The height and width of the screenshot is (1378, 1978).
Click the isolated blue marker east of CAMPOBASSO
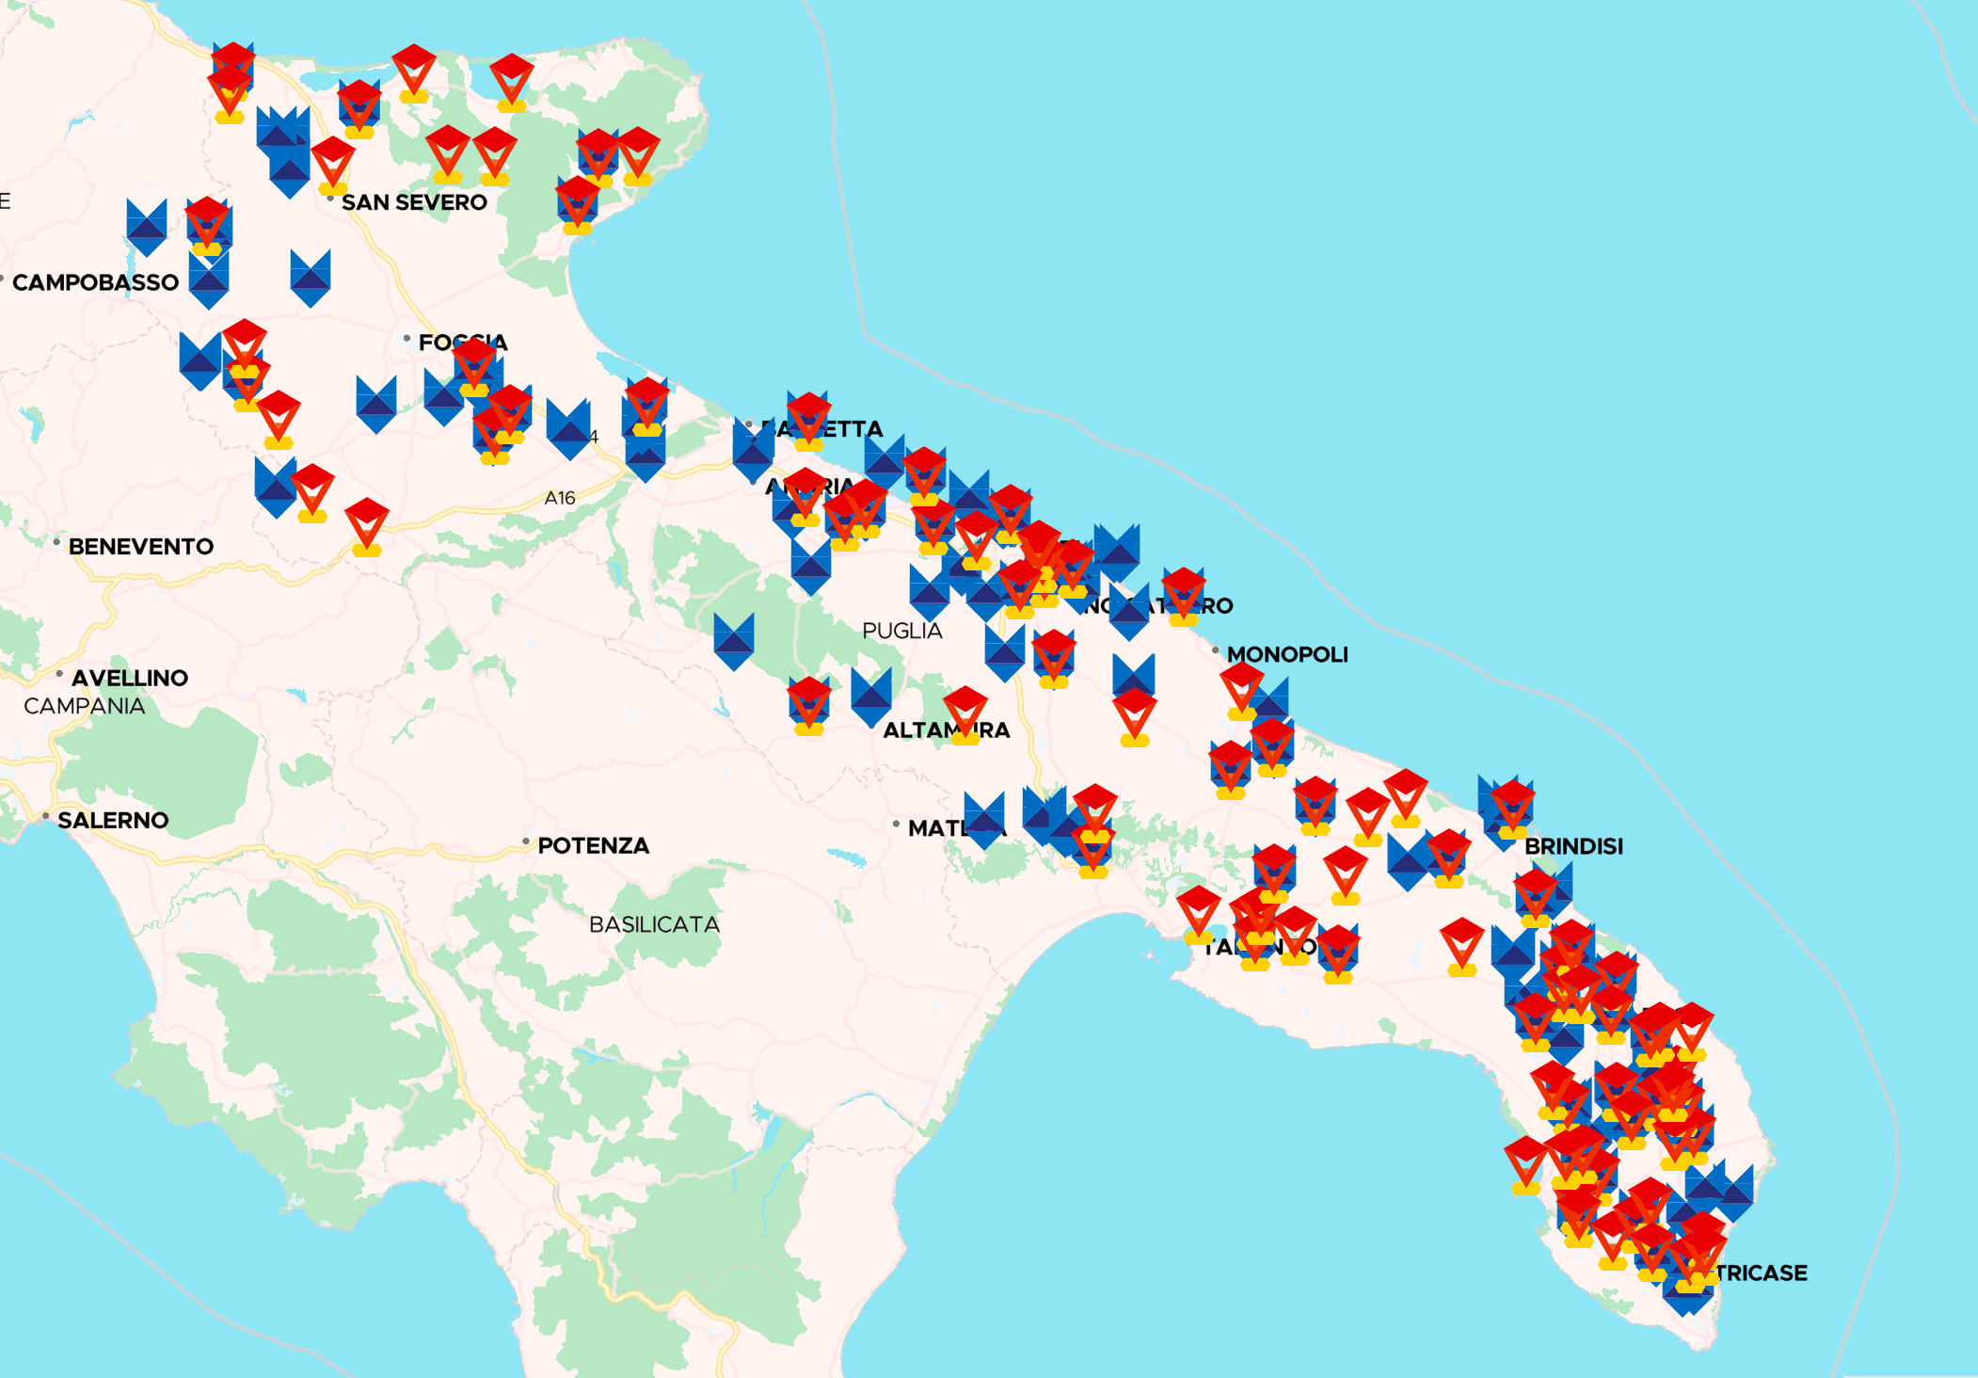311,277
